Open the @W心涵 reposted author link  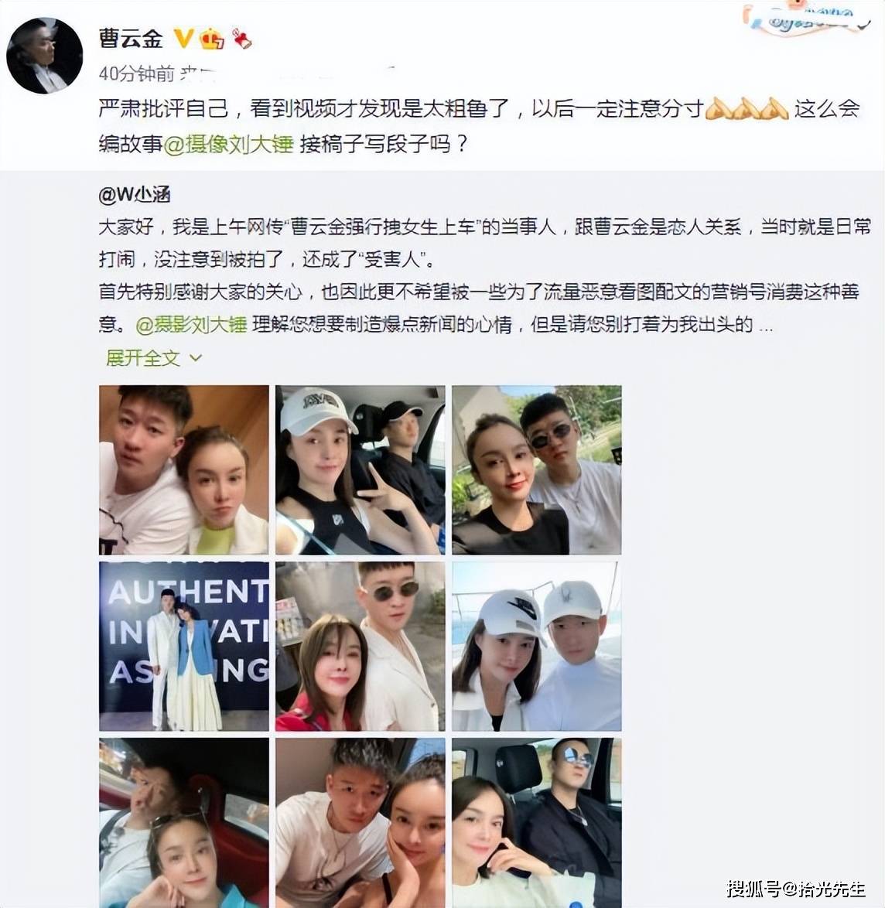pos(135,195)
